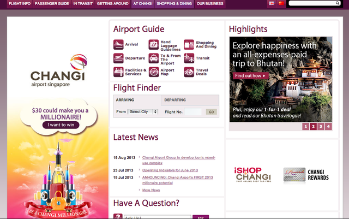Select the DEPARTING tab in Flight Finder
This screenshot has height=219, width=349.
[x=190, y=100]
